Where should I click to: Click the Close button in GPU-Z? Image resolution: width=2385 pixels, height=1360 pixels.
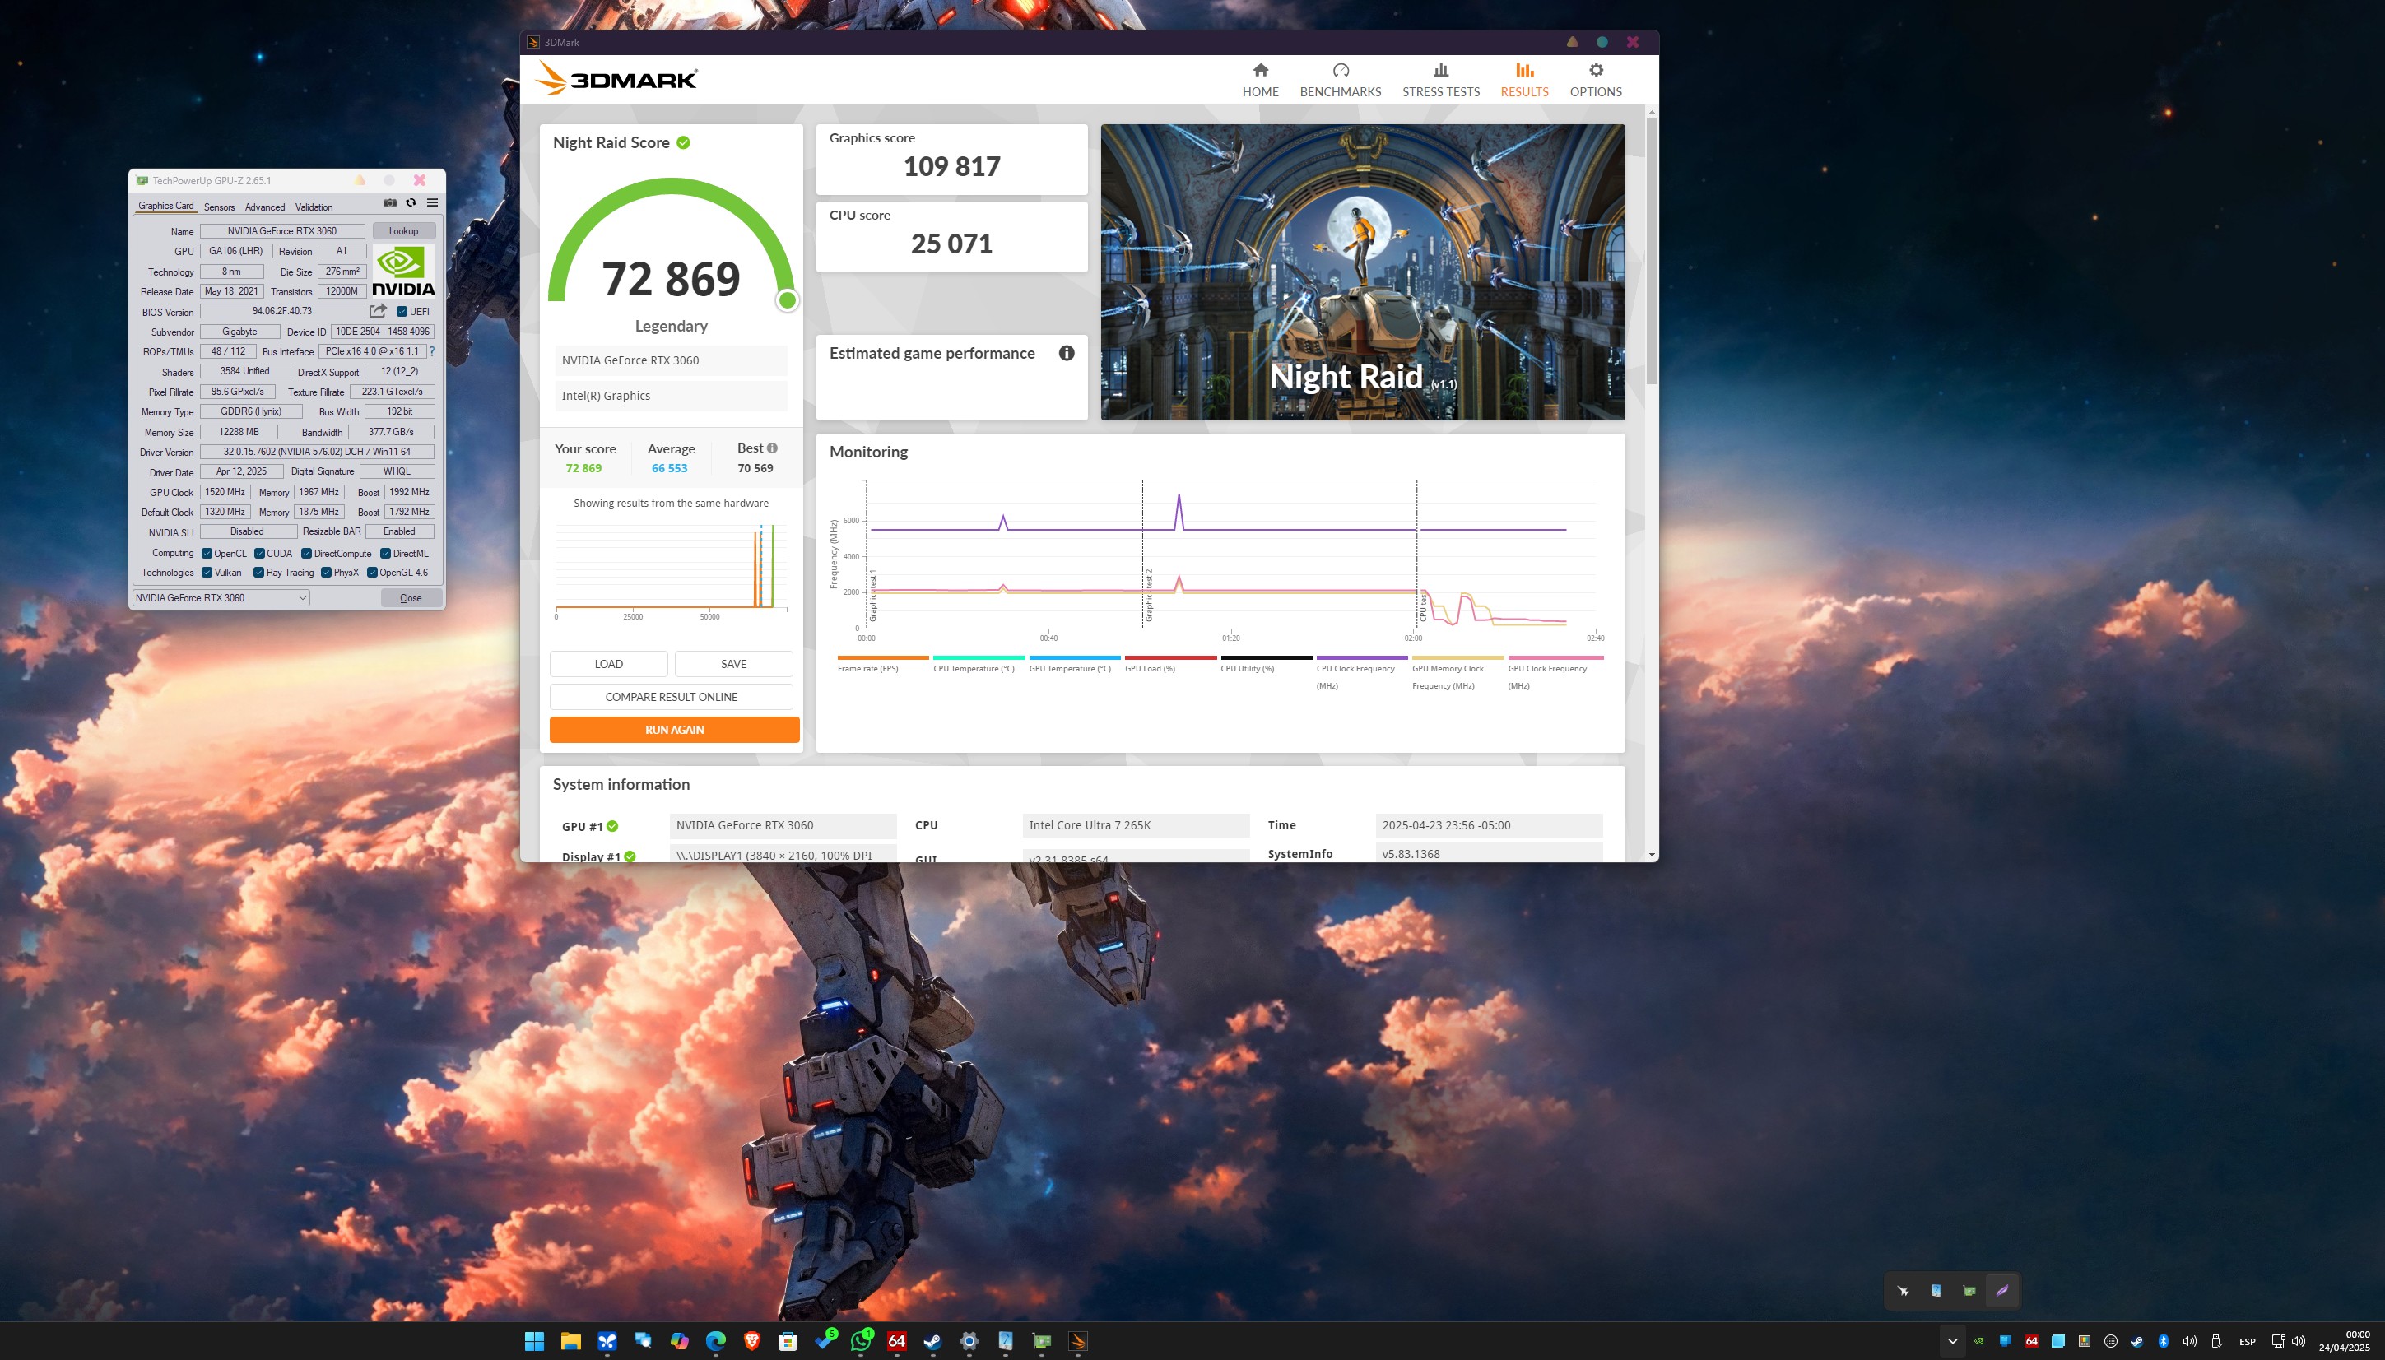click(411, 598)
